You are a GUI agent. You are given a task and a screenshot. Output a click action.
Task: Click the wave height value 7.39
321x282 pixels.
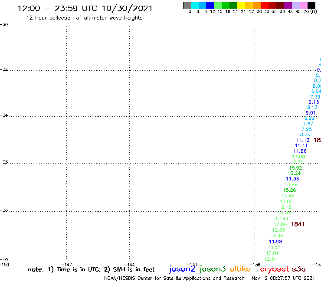tap(315, 97)
